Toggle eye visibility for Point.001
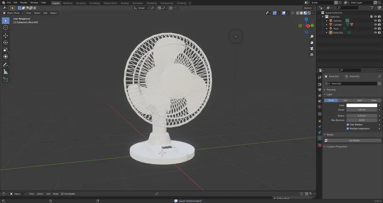 [375, 32]
